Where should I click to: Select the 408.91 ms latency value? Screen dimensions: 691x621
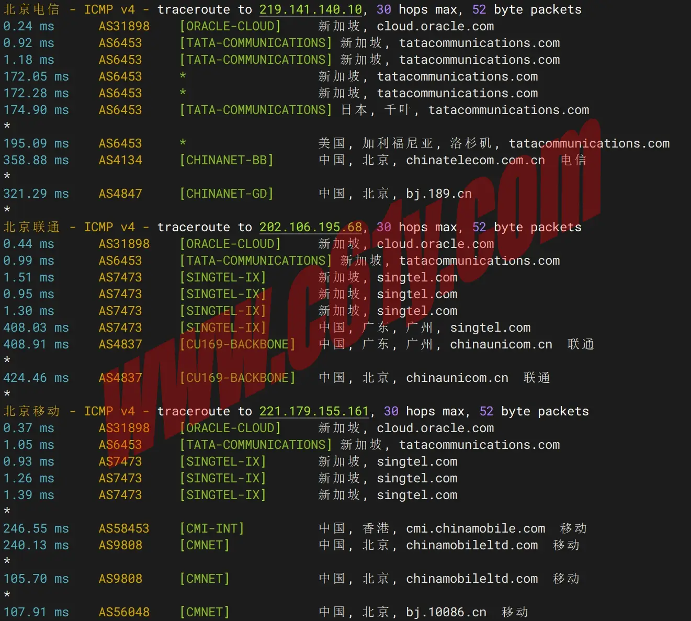(x=36, y=344)
